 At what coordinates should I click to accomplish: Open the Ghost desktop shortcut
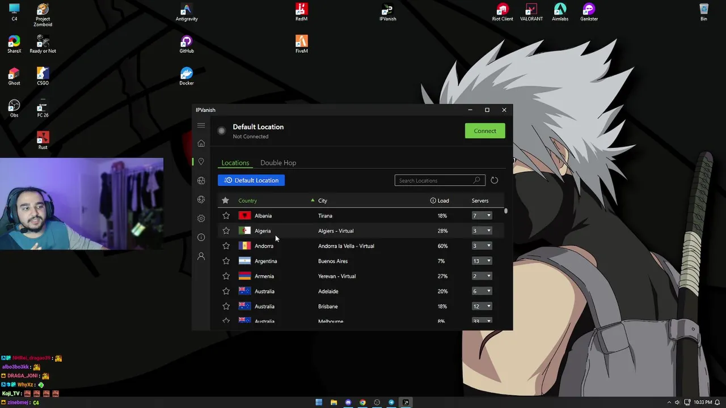(x=14, y=76)
